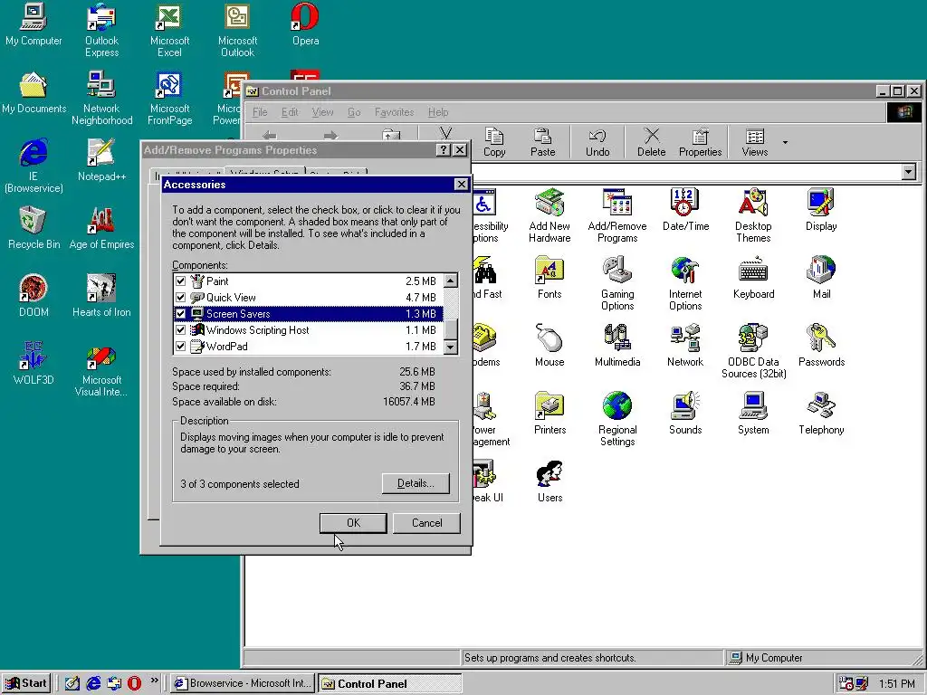Image resolution: width=927 pixels, height=695 pixels.
Task: Open the Users applet icon
Action: point(550,481)
